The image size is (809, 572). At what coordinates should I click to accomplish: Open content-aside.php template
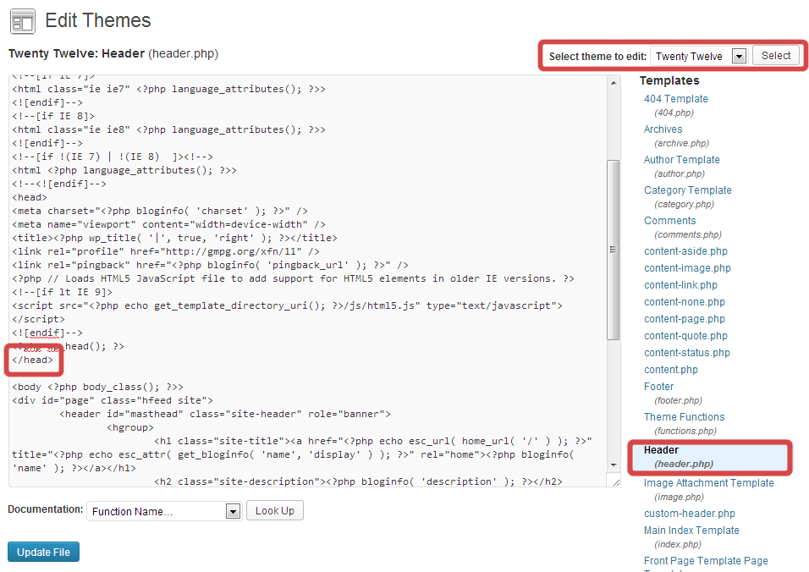[685, 251]
